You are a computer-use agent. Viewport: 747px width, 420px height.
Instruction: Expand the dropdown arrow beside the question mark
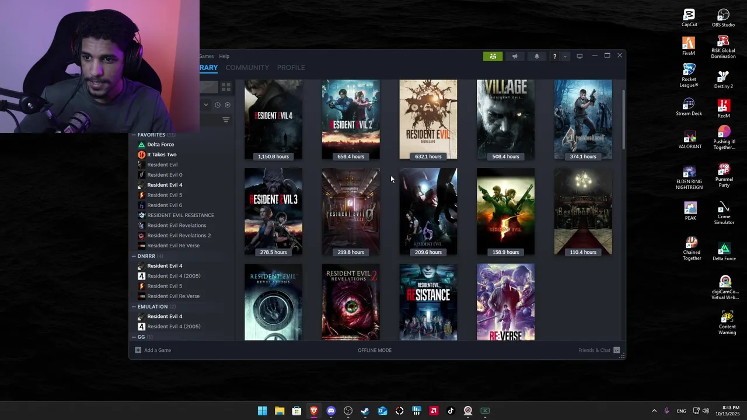565,57
